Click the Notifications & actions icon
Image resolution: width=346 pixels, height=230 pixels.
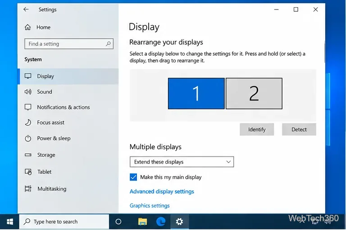[28, 107]
